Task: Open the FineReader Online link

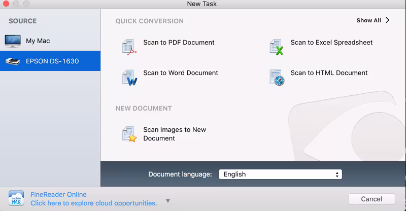Action: pyautogui.click(x=58, y=194)
